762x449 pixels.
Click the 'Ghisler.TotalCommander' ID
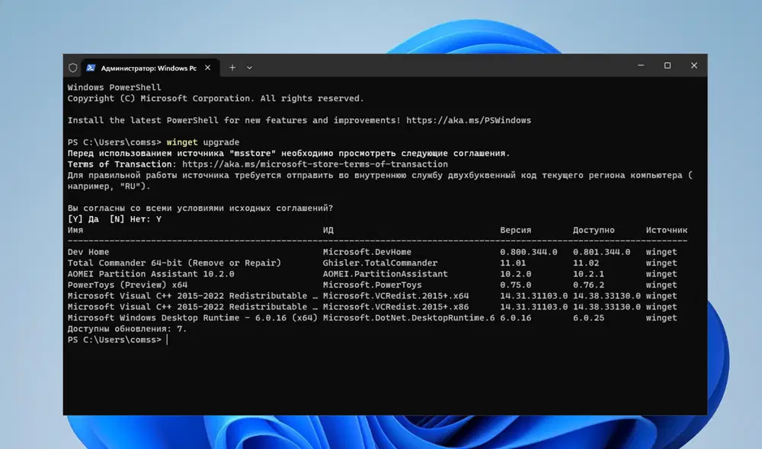click(380, 263)
